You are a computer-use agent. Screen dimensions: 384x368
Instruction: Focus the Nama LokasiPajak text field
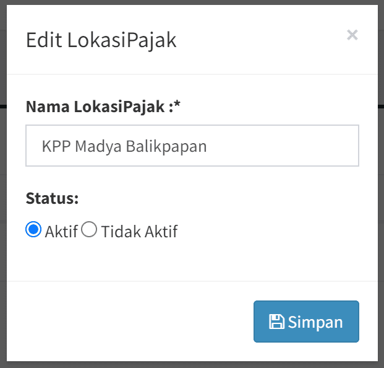[192, 146]
